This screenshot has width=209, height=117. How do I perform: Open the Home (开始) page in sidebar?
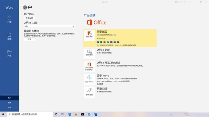click(9, 19)
